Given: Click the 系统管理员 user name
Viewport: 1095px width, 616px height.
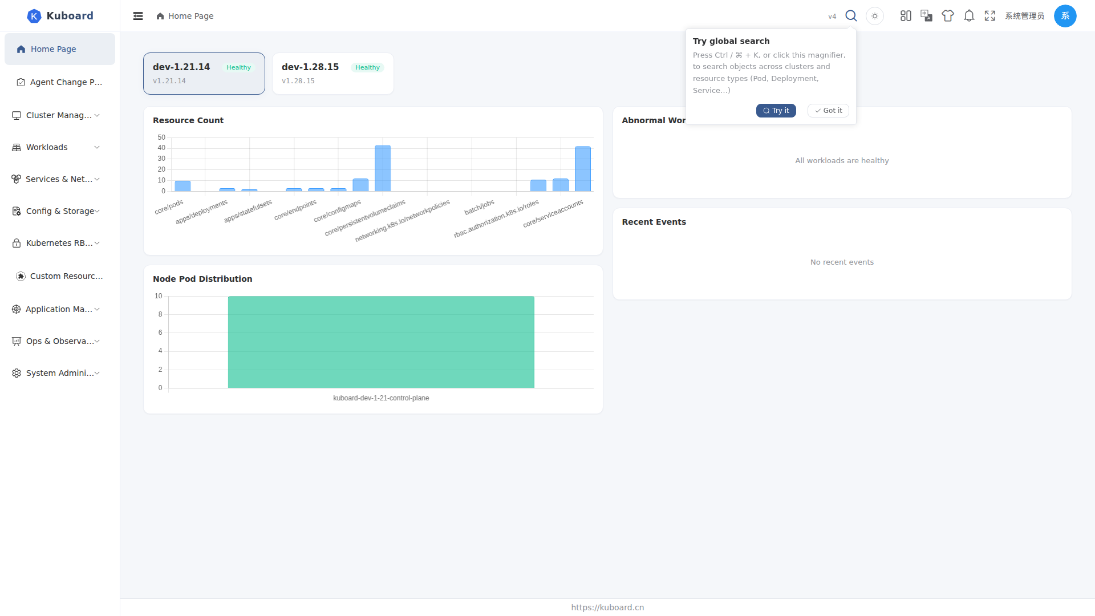Looking at the screenshot, I should click(1025, 16).
